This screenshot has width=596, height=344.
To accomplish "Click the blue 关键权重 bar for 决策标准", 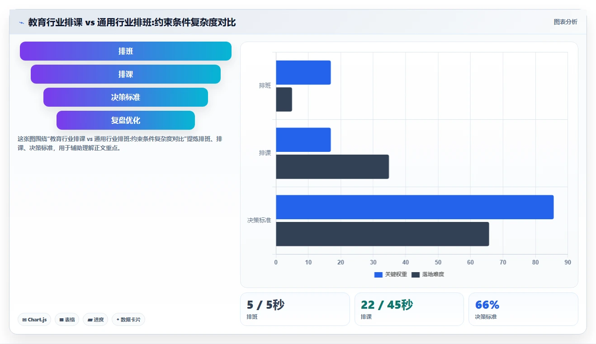I will 415,207.
